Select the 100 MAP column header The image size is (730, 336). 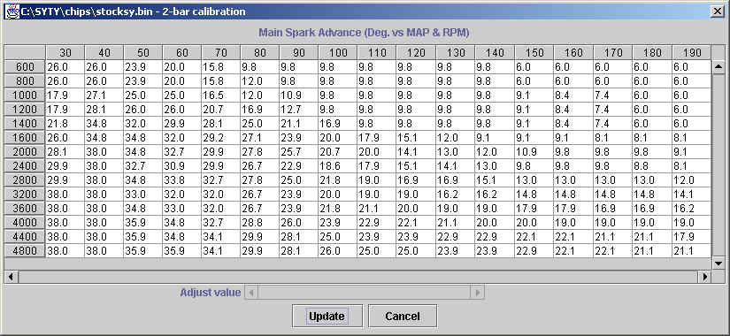[x=337, y=52]
